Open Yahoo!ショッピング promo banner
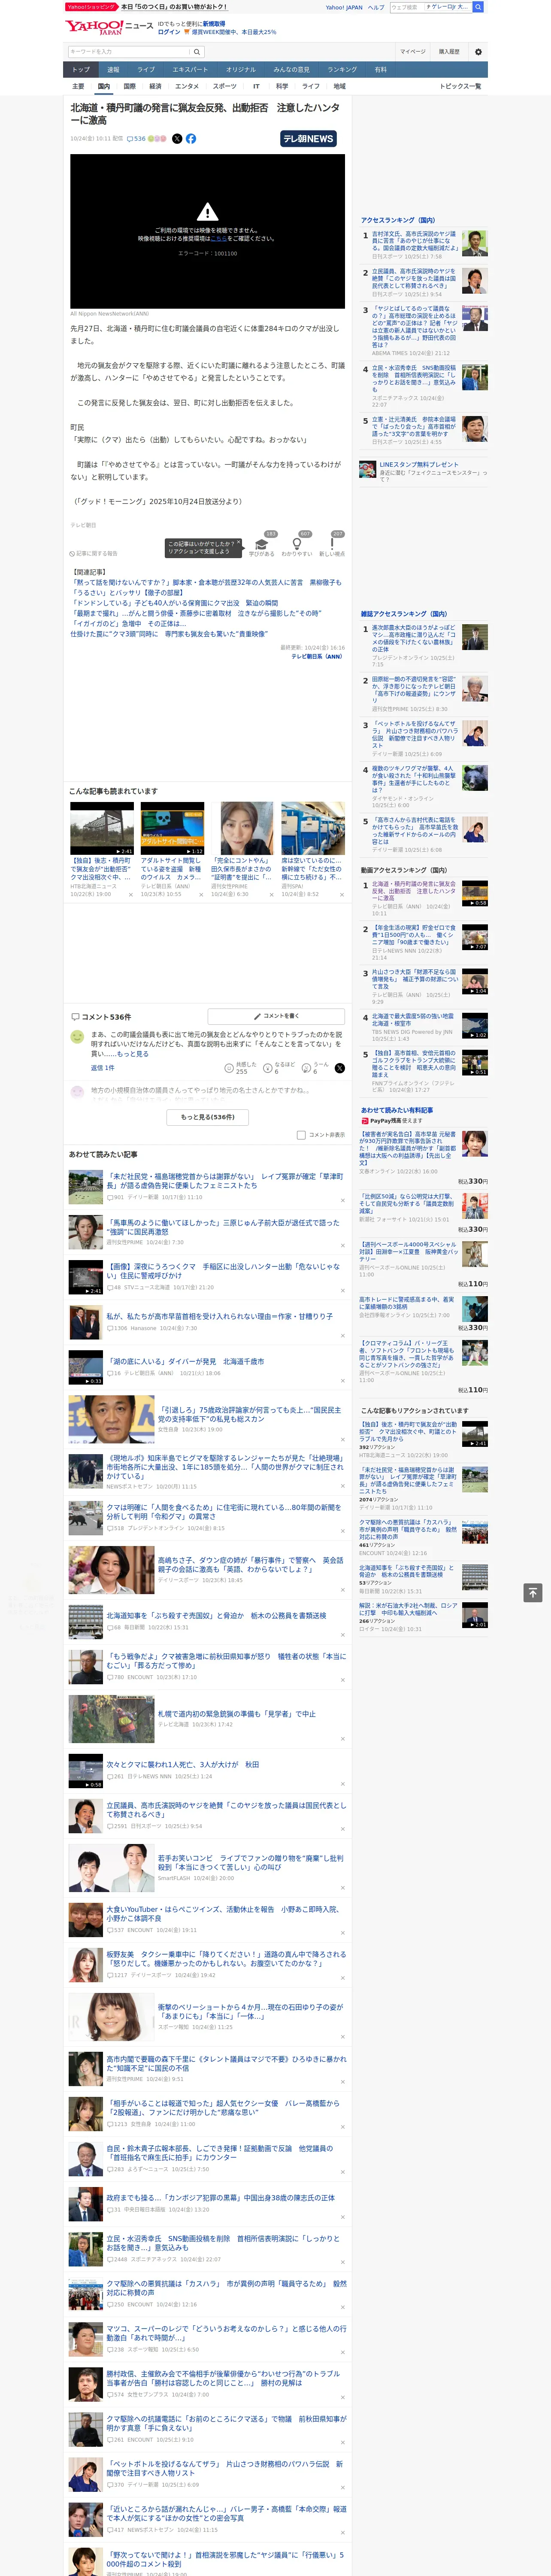Image resolution: width=551 pixels, height=2576 pixels. coord(147,7)
